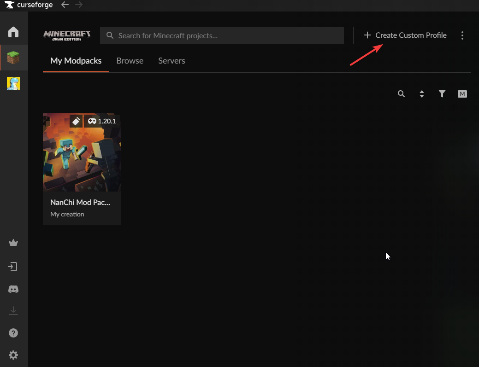Click the sign-in door icon
479x367 pixels.
(13, 267)
